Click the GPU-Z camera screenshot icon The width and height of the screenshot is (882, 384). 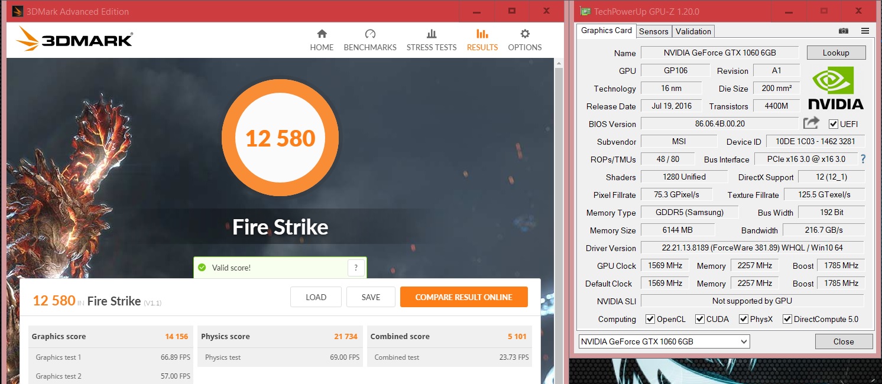[844, 31]
